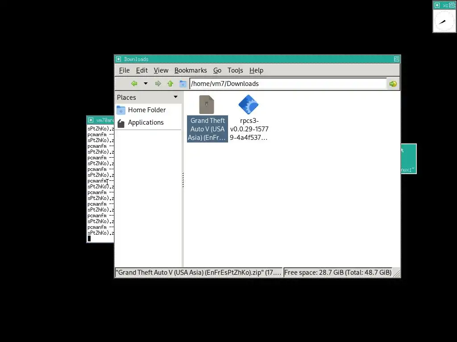Click the home folder toolbar icon
This screenshot has height=342, width=457.
pyautogui.click(x=183, y=84)
